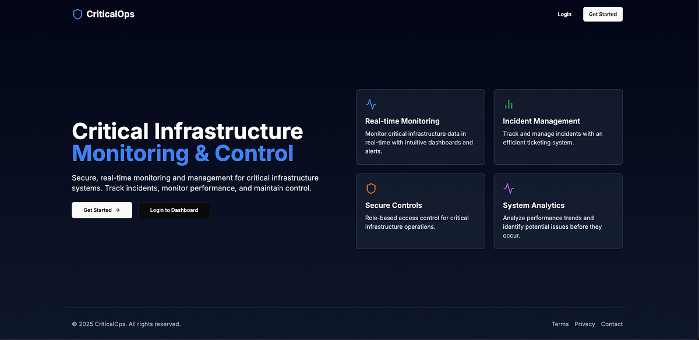Open the Terms link in the footer
This screenshot has height=340, width=699.
click(560, 324)
